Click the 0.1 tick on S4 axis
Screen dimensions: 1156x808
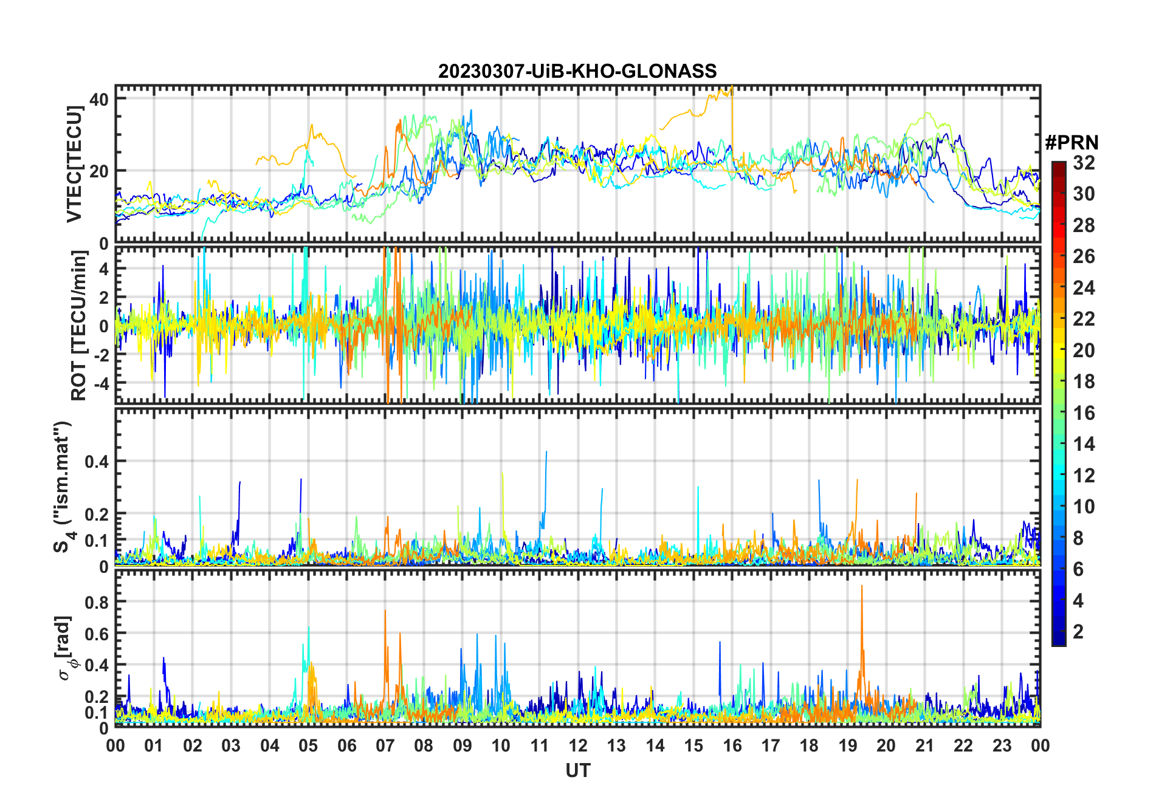(x=97, y=541)
